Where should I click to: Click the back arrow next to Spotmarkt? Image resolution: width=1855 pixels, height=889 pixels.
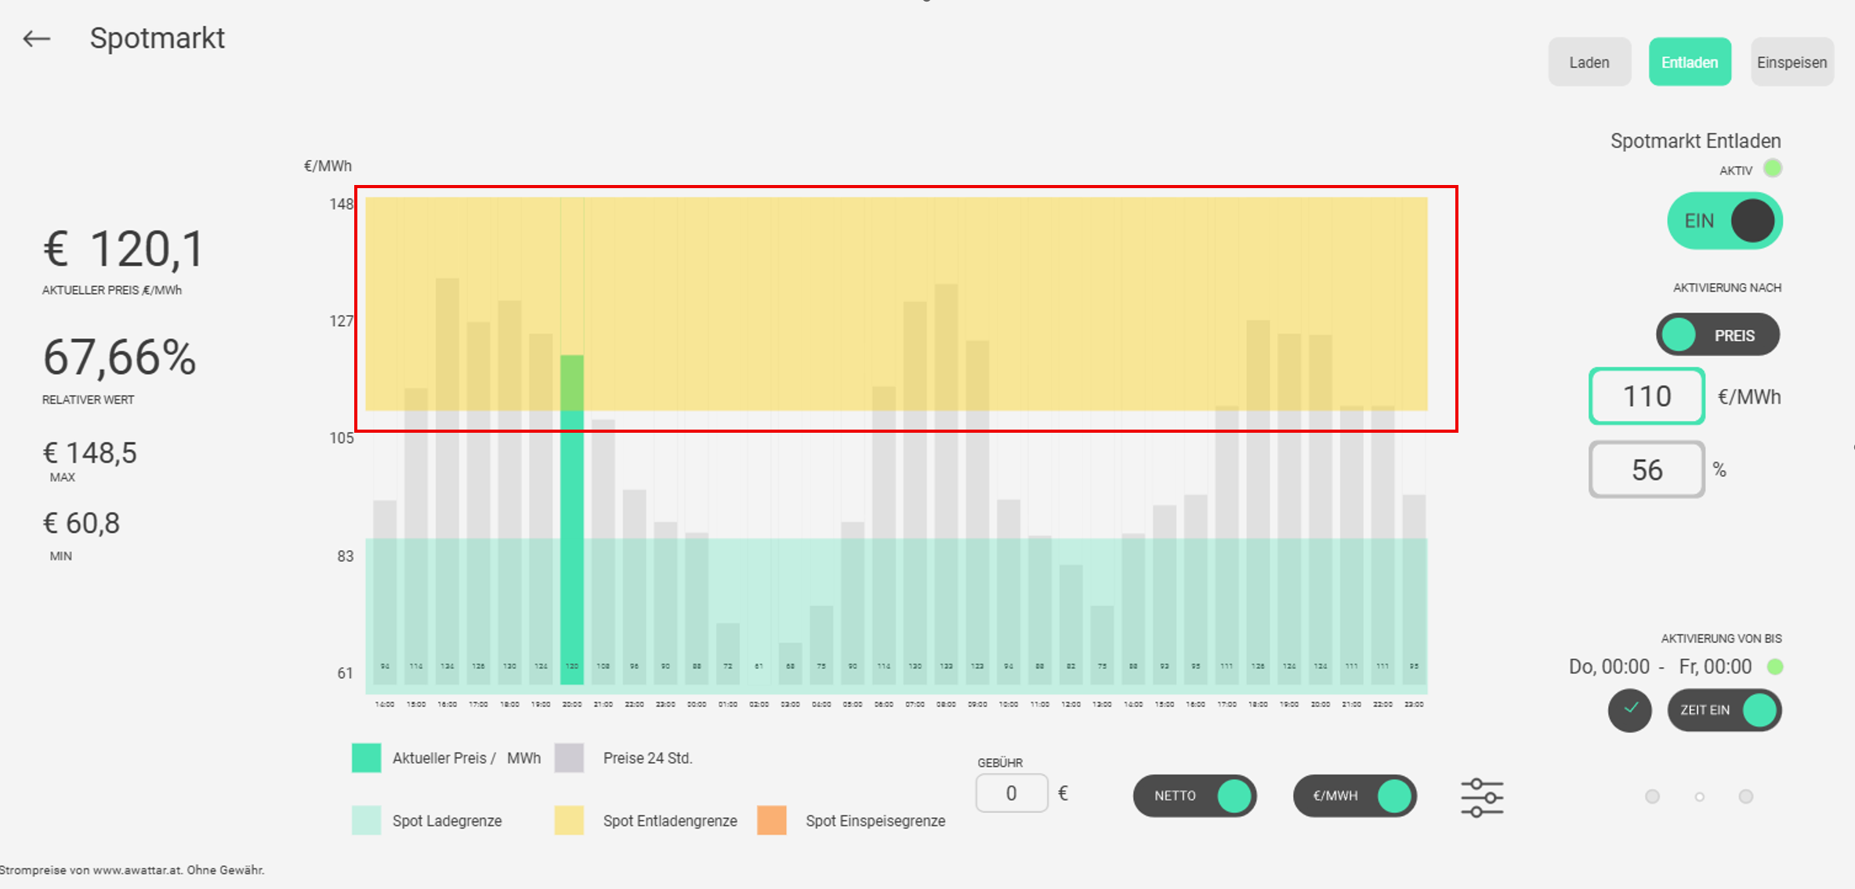click(36, 38)
